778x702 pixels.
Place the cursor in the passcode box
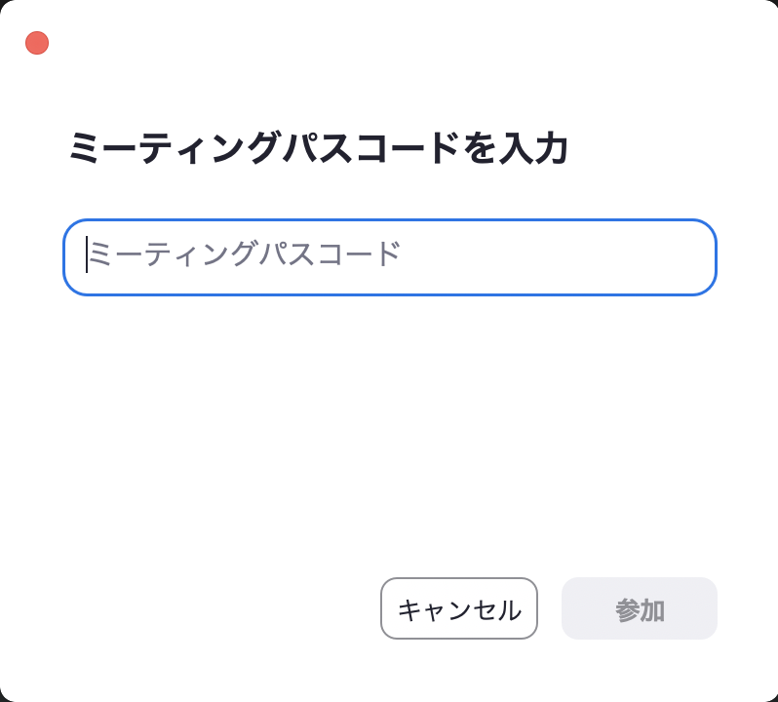(x=390, y=257)
